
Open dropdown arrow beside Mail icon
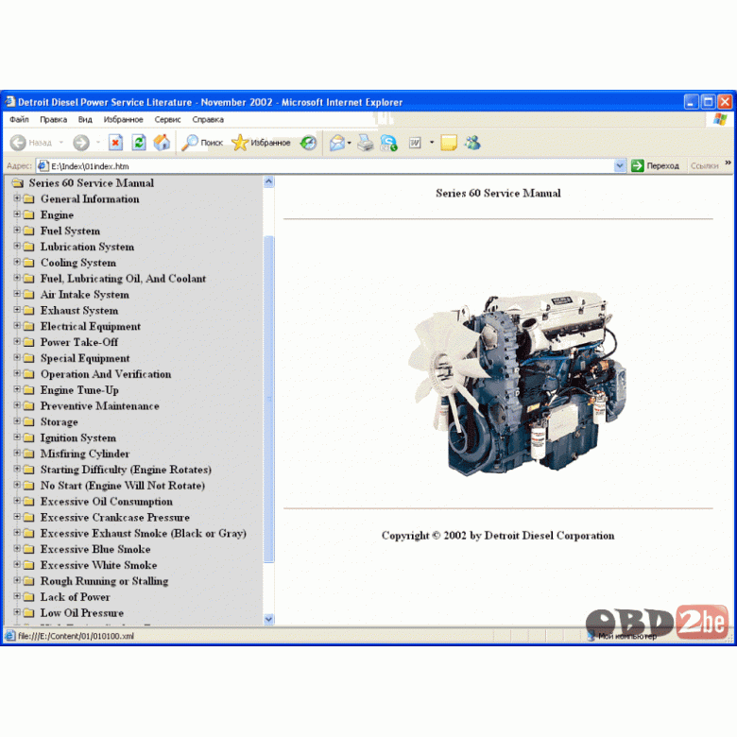[x=350, y=143]
